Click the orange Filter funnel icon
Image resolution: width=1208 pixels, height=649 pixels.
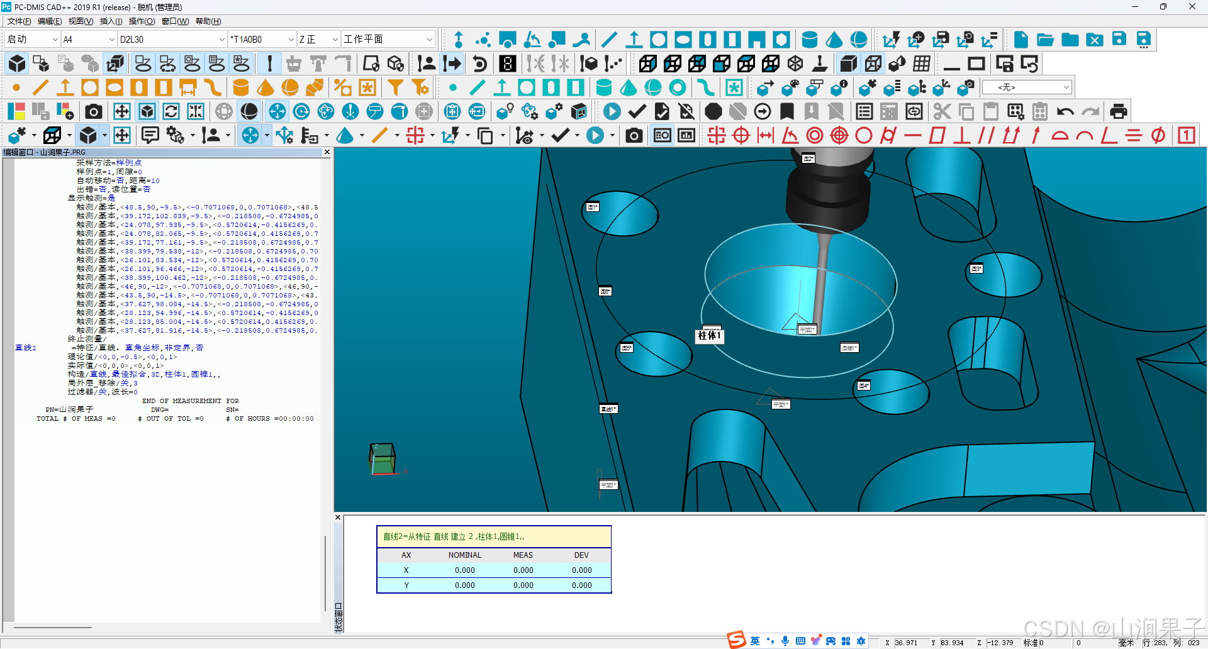pyautogui.click(x=396, y=87)
